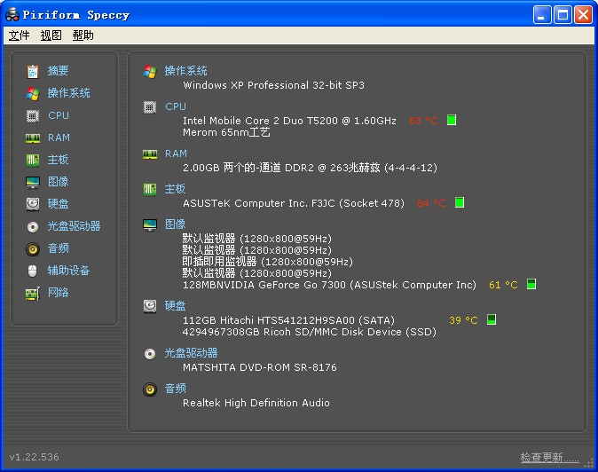
Task: Click the 检查更新 link
Action: [x=549, y=457]
